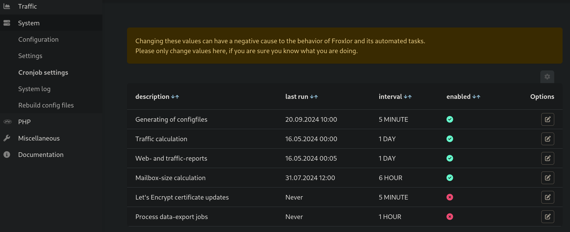Image resolution: width=570 pixels, height=232 pixels.
Task: Open table settings via gear icon
Action: 547,77
